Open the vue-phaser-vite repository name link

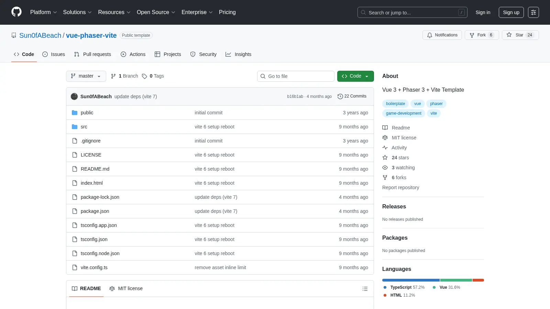(91, 35)
